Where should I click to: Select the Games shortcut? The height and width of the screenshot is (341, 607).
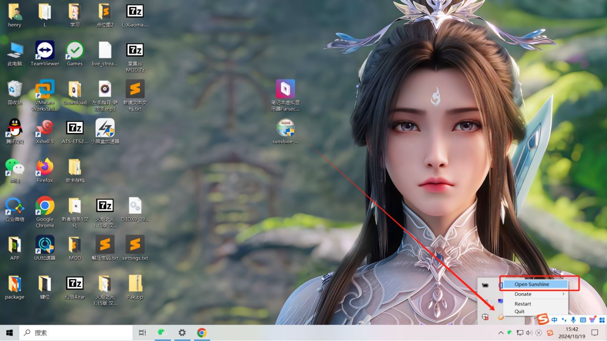click(75, 54)
